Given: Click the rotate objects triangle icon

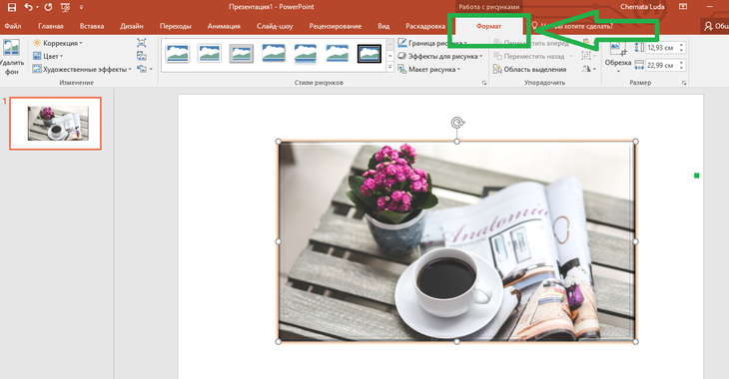Looking at the screenshot, I should click(588, 69).
